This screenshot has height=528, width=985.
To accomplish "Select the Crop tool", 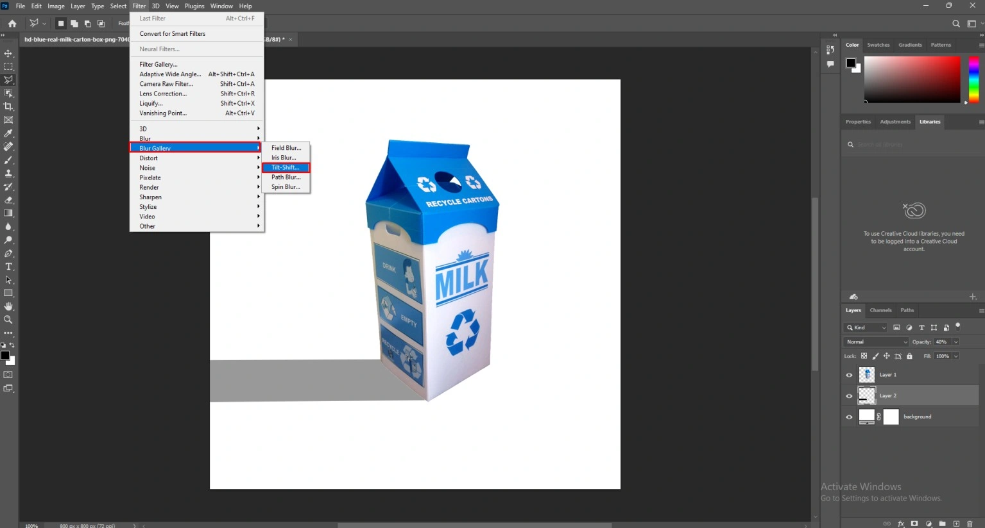I will point(8,106).
